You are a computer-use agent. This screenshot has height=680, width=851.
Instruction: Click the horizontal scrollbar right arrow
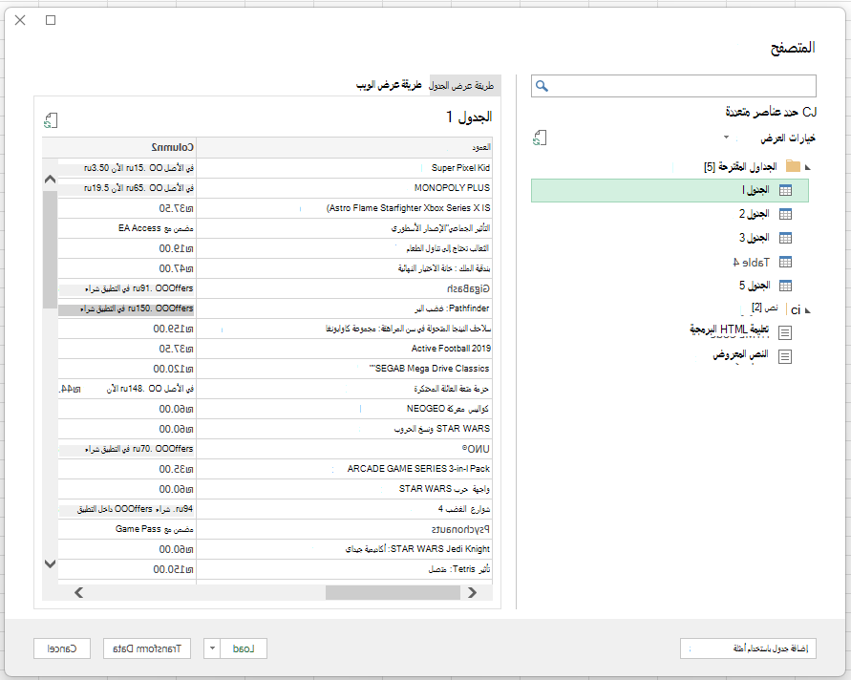472,593
